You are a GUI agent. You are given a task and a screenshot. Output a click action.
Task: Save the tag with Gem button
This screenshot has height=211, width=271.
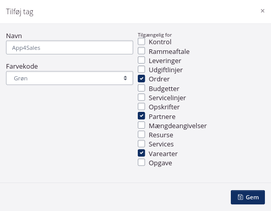coord(248,197)
